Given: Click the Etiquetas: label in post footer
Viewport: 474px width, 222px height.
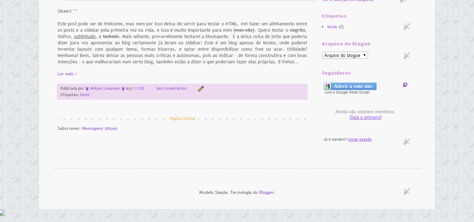Looking at the screenshot, I should pos(70,95).
